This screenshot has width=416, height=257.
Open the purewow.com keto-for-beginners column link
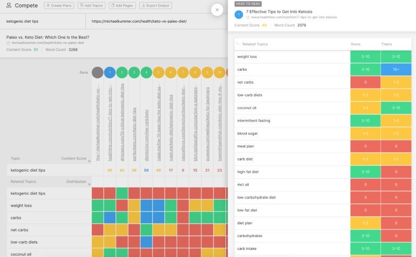[x=207, y=124]
